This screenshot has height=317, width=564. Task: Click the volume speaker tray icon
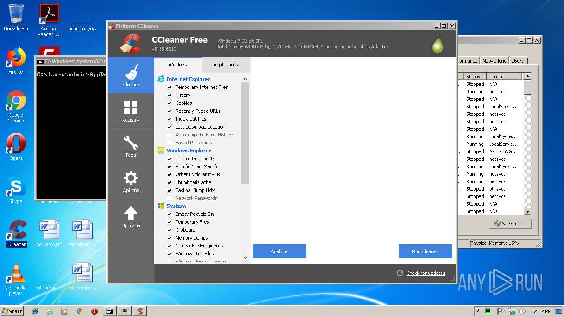(522, 311)
